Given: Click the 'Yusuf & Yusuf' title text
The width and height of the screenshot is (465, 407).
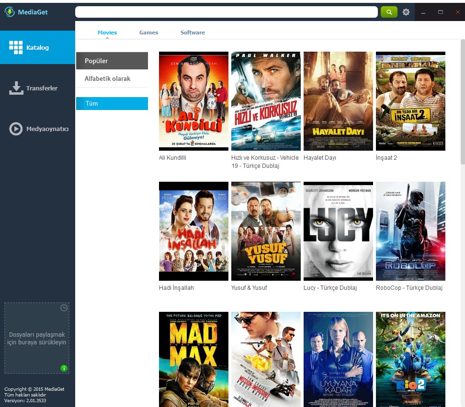Looking at the screenshot, I should [249, 287].
